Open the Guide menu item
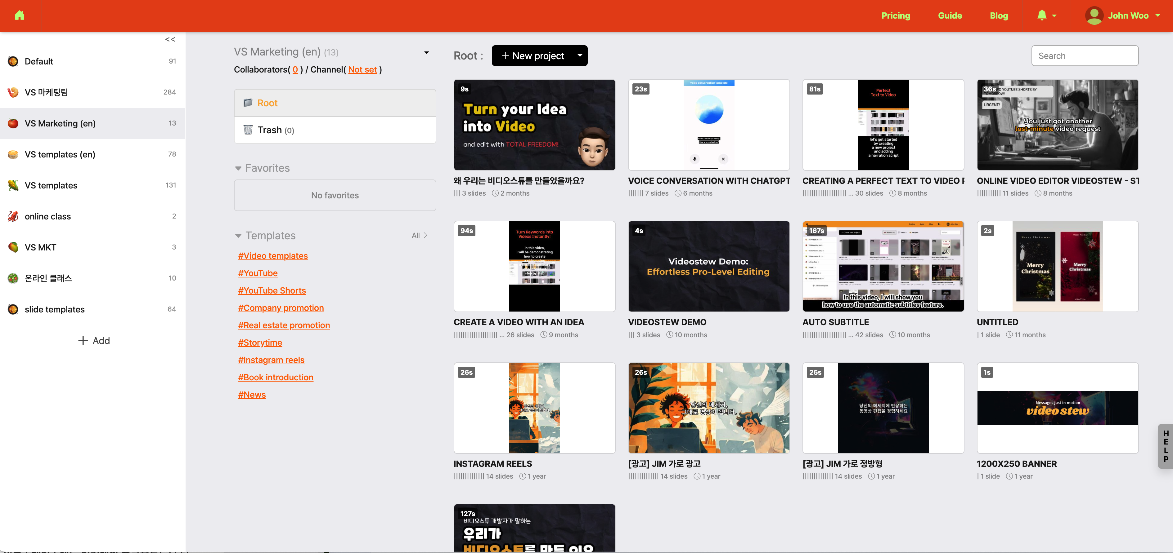Image resolution: width=1173 pixels, height=553 pixels. pyautogui.click(x=950, y=15)
